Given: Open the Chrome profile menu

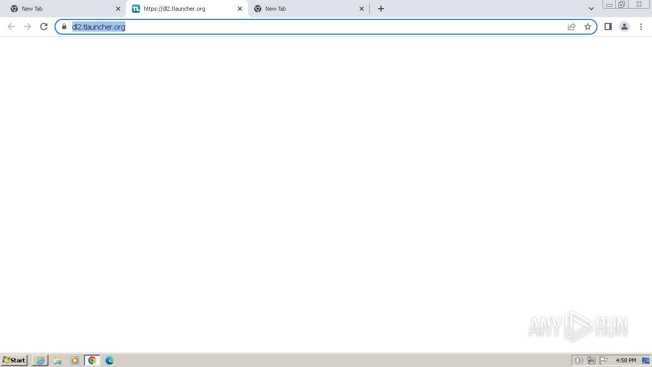Looking at the screenshot, I should click(624, 27).
